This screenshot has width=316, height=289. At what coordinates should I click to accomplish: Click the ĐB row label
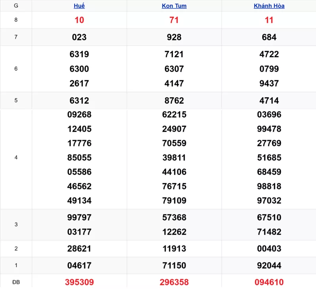click(16, 282)
